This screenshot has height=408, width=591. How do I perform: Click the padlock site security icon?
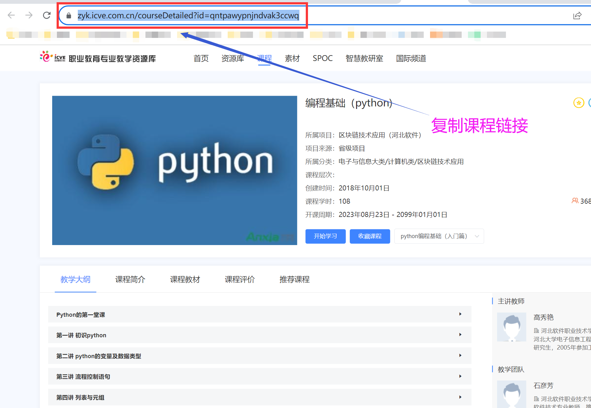tap(69, 15)
